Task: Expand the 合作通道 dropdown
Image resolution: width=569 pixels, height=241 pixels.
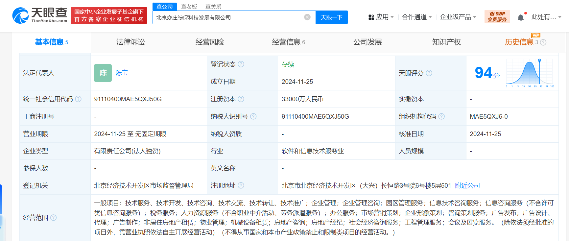Action: point(416,17)
